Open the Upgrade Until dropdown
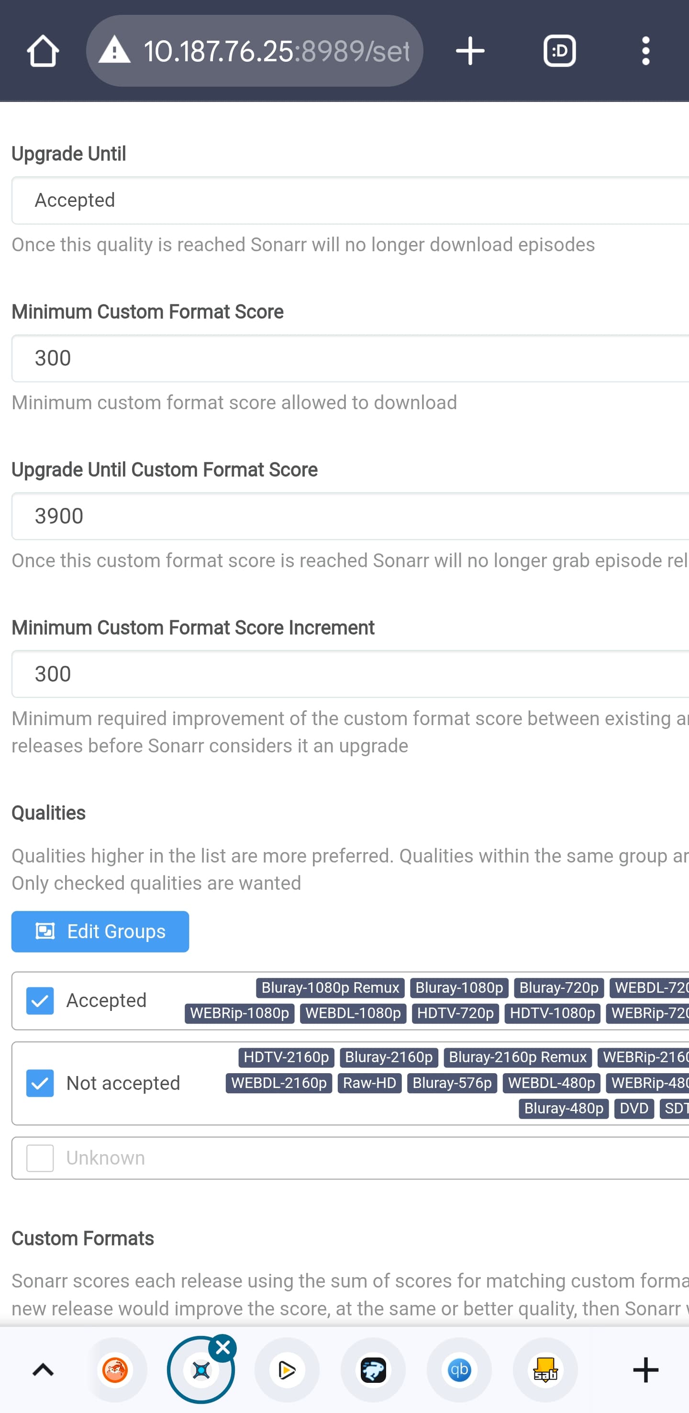Viewport: 689px width, 1413px height. 351,200
